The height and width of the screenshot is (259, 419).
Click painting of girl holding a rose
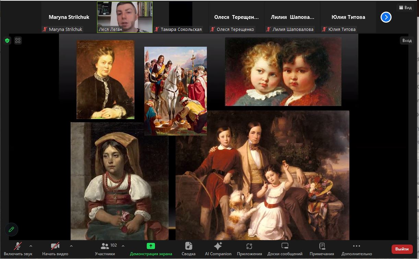[119, 181]
